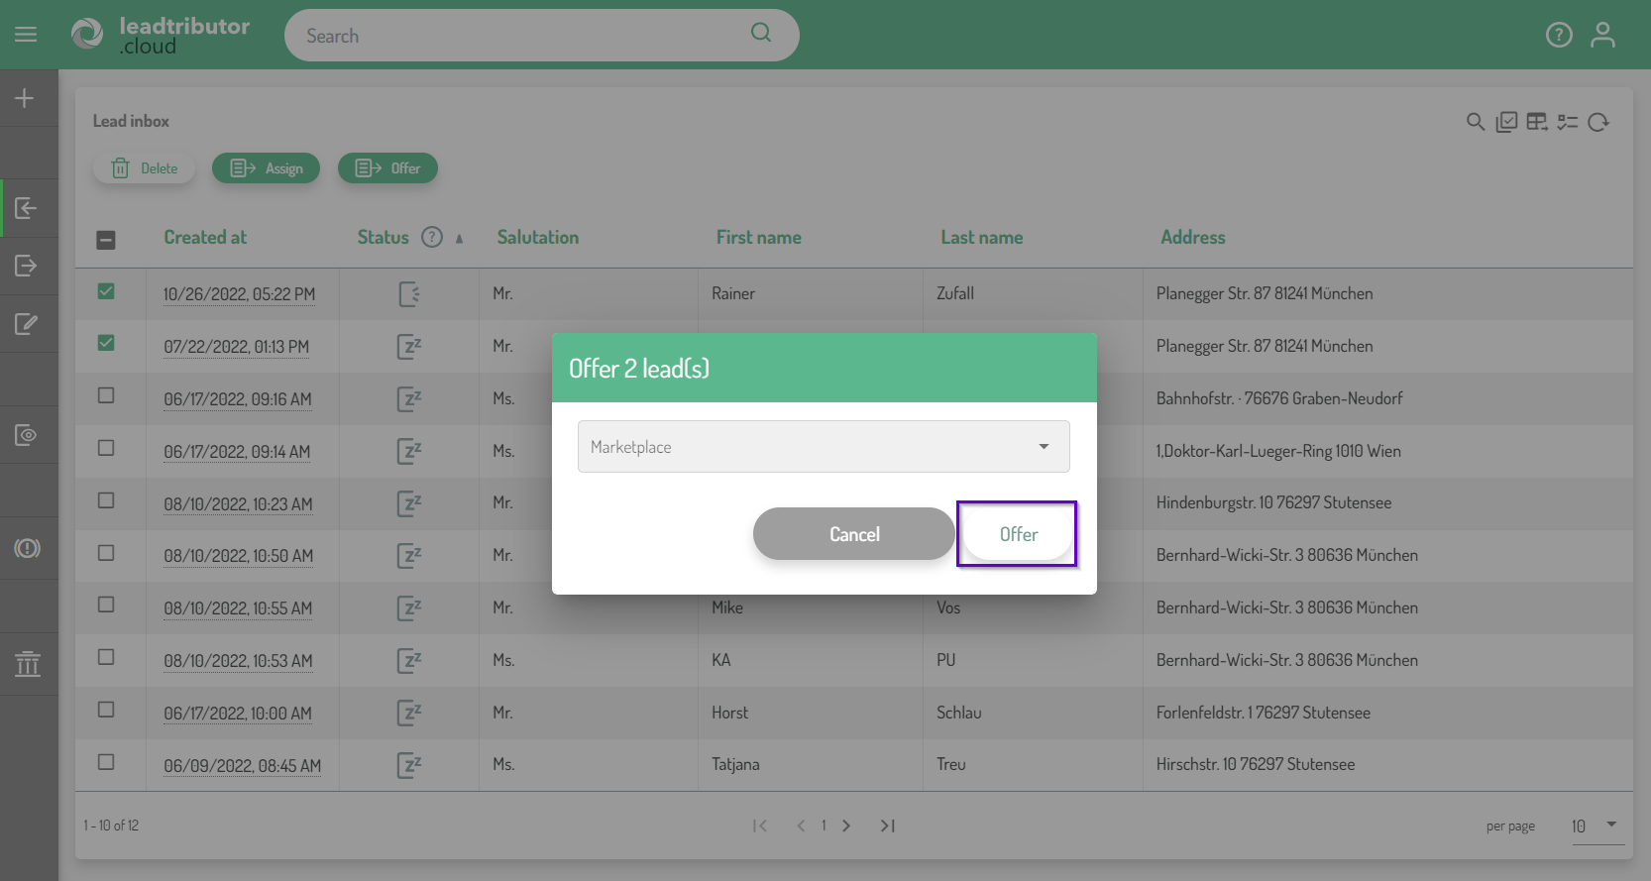1651x881 pixels.
Task: Click the refresh icon in lead inbox
Action: 1598,122
